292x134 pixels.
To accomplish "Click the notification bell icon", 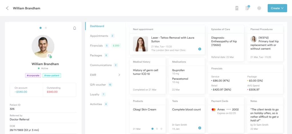I will [75, 28].
